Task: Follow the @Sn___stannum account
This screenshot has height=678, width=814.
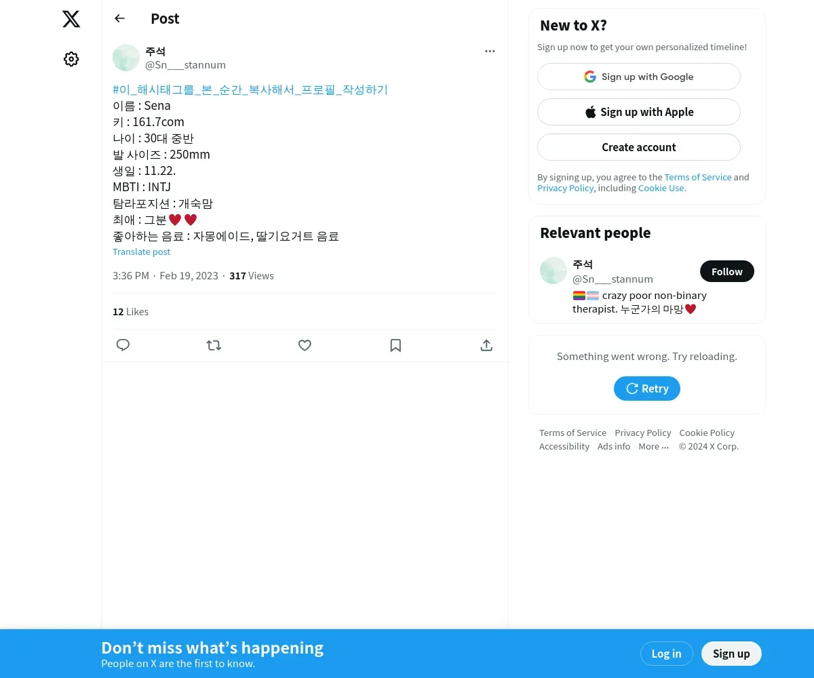Action: pyautogui.click(x=727, y=271)
